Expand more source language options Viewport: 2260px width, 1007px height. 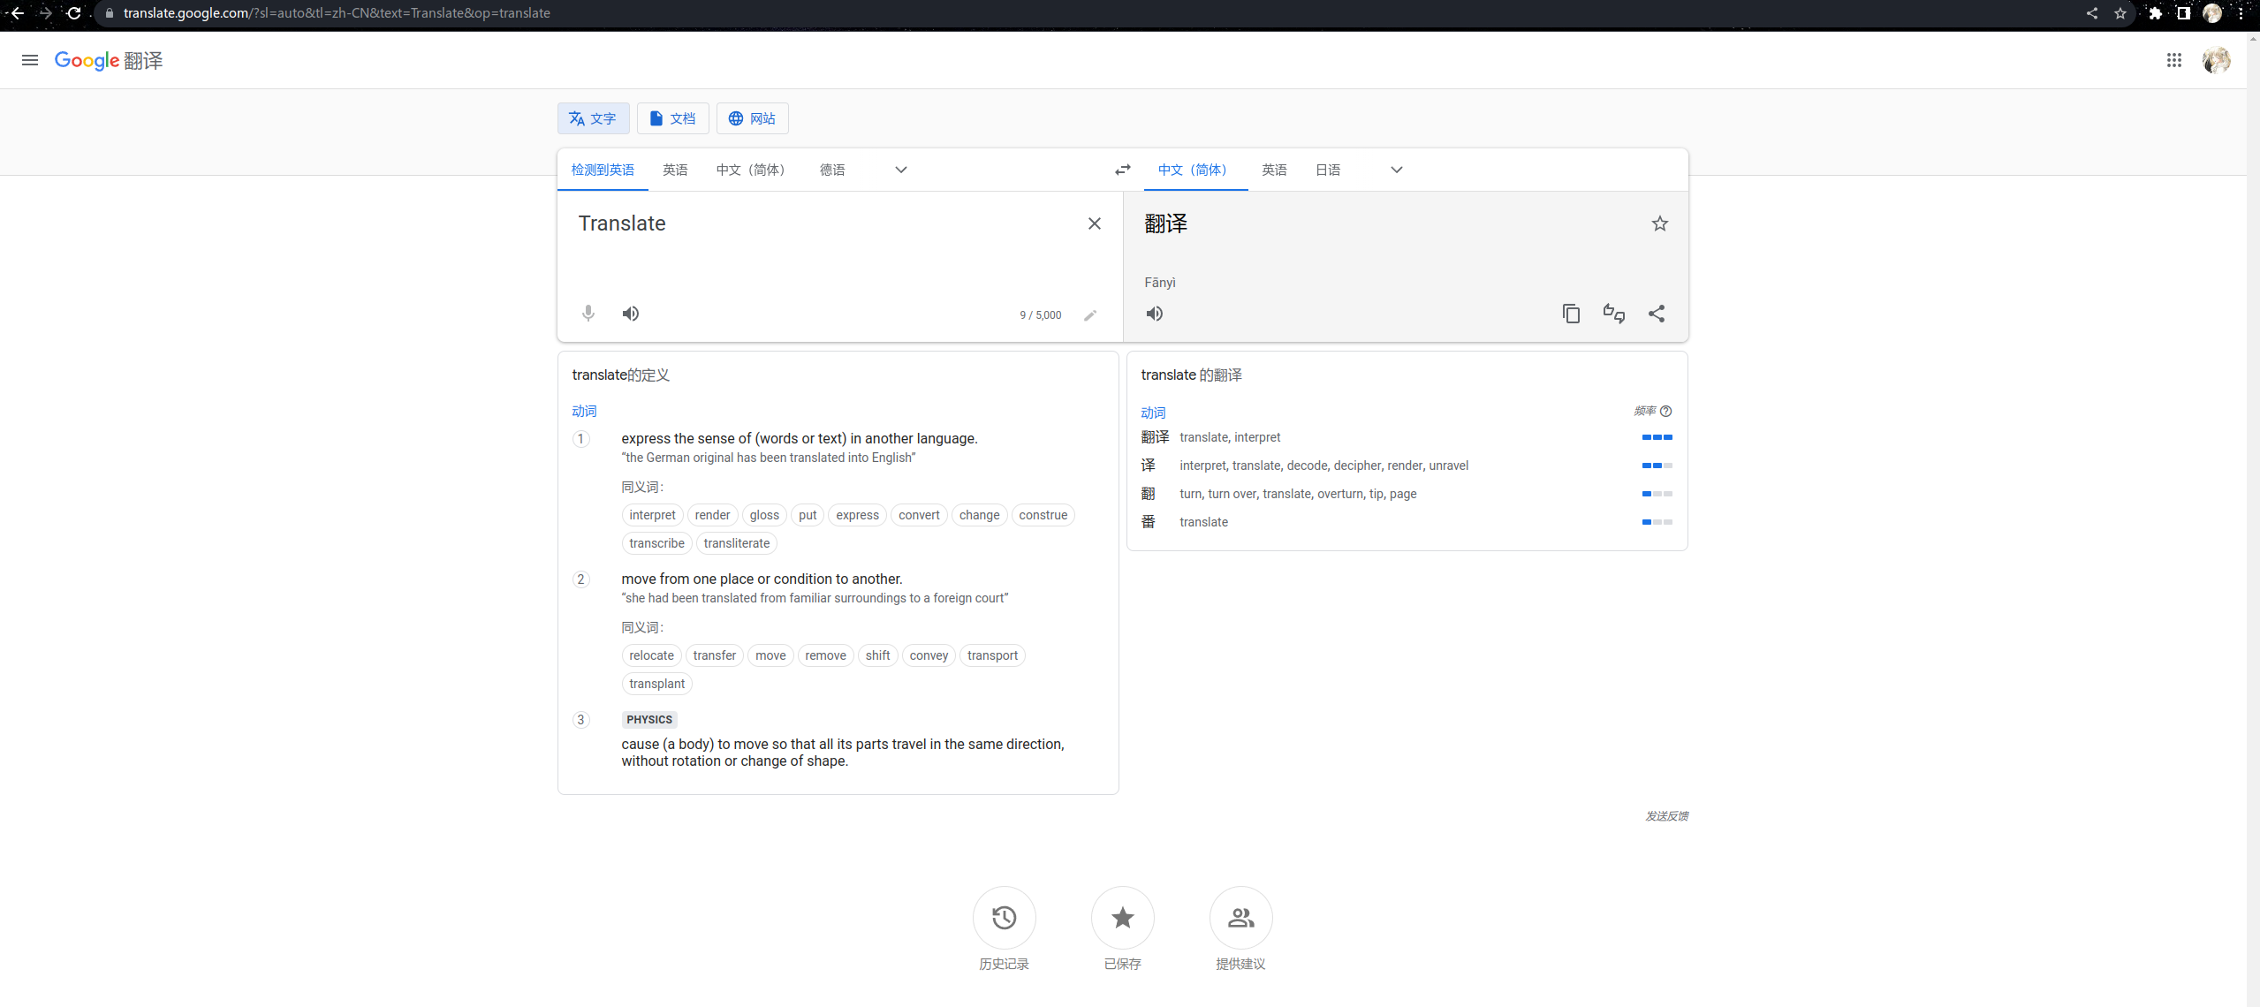coord(899,170)
